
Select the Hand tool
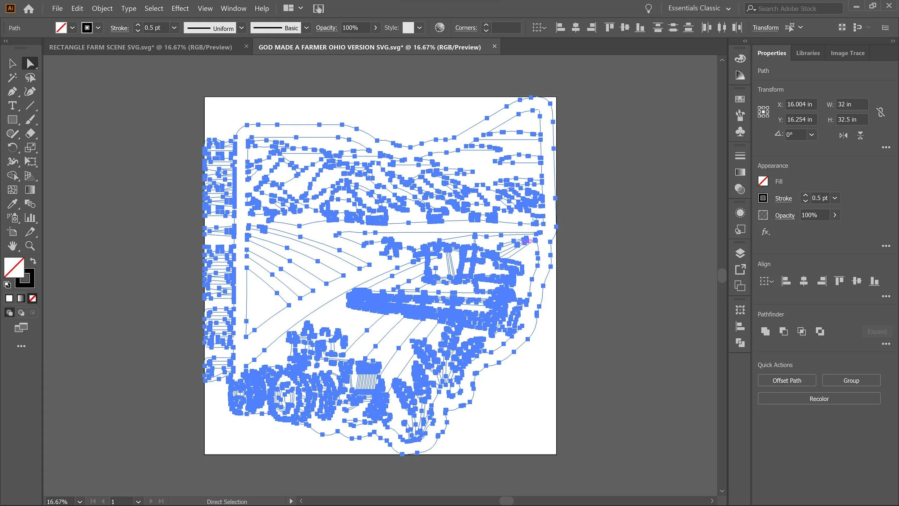[12, 246]
